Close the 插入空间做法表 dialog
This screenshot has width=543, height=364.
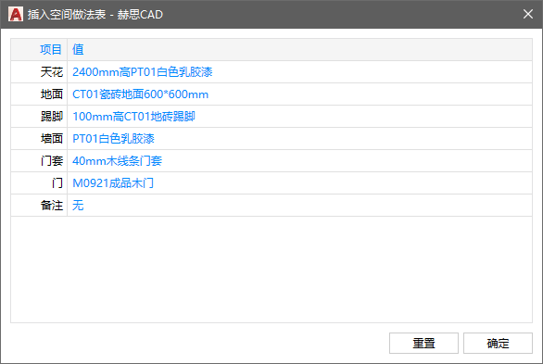pos(528,14)
